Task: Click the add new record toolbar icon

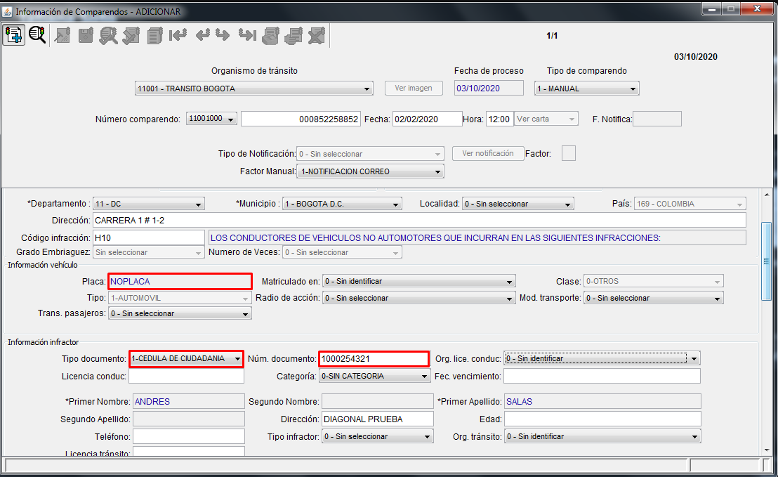Action: pos(13,34)
